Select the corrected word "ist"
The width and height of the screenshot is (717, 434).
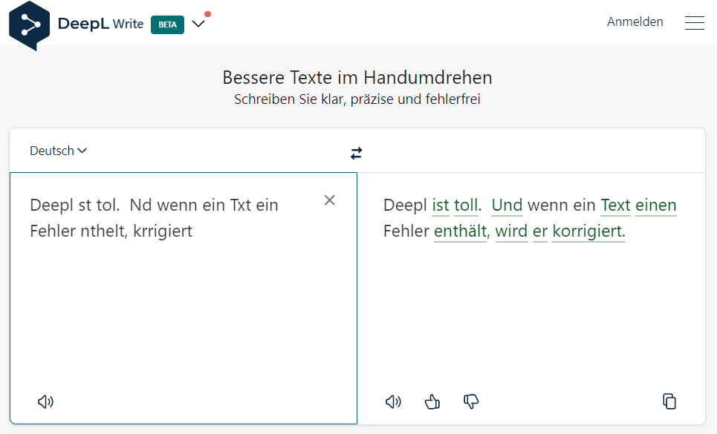pyautogui.click(x=441, y=205)
